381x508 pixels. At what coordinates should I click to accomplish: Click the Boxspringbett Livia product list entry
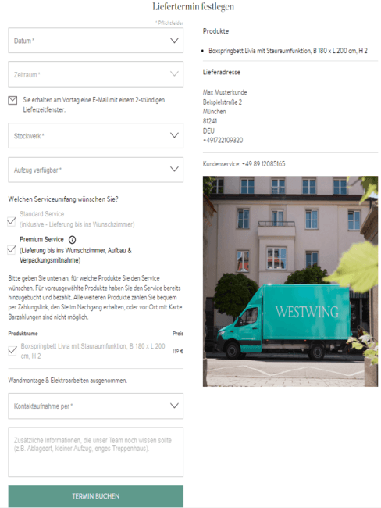288,51
